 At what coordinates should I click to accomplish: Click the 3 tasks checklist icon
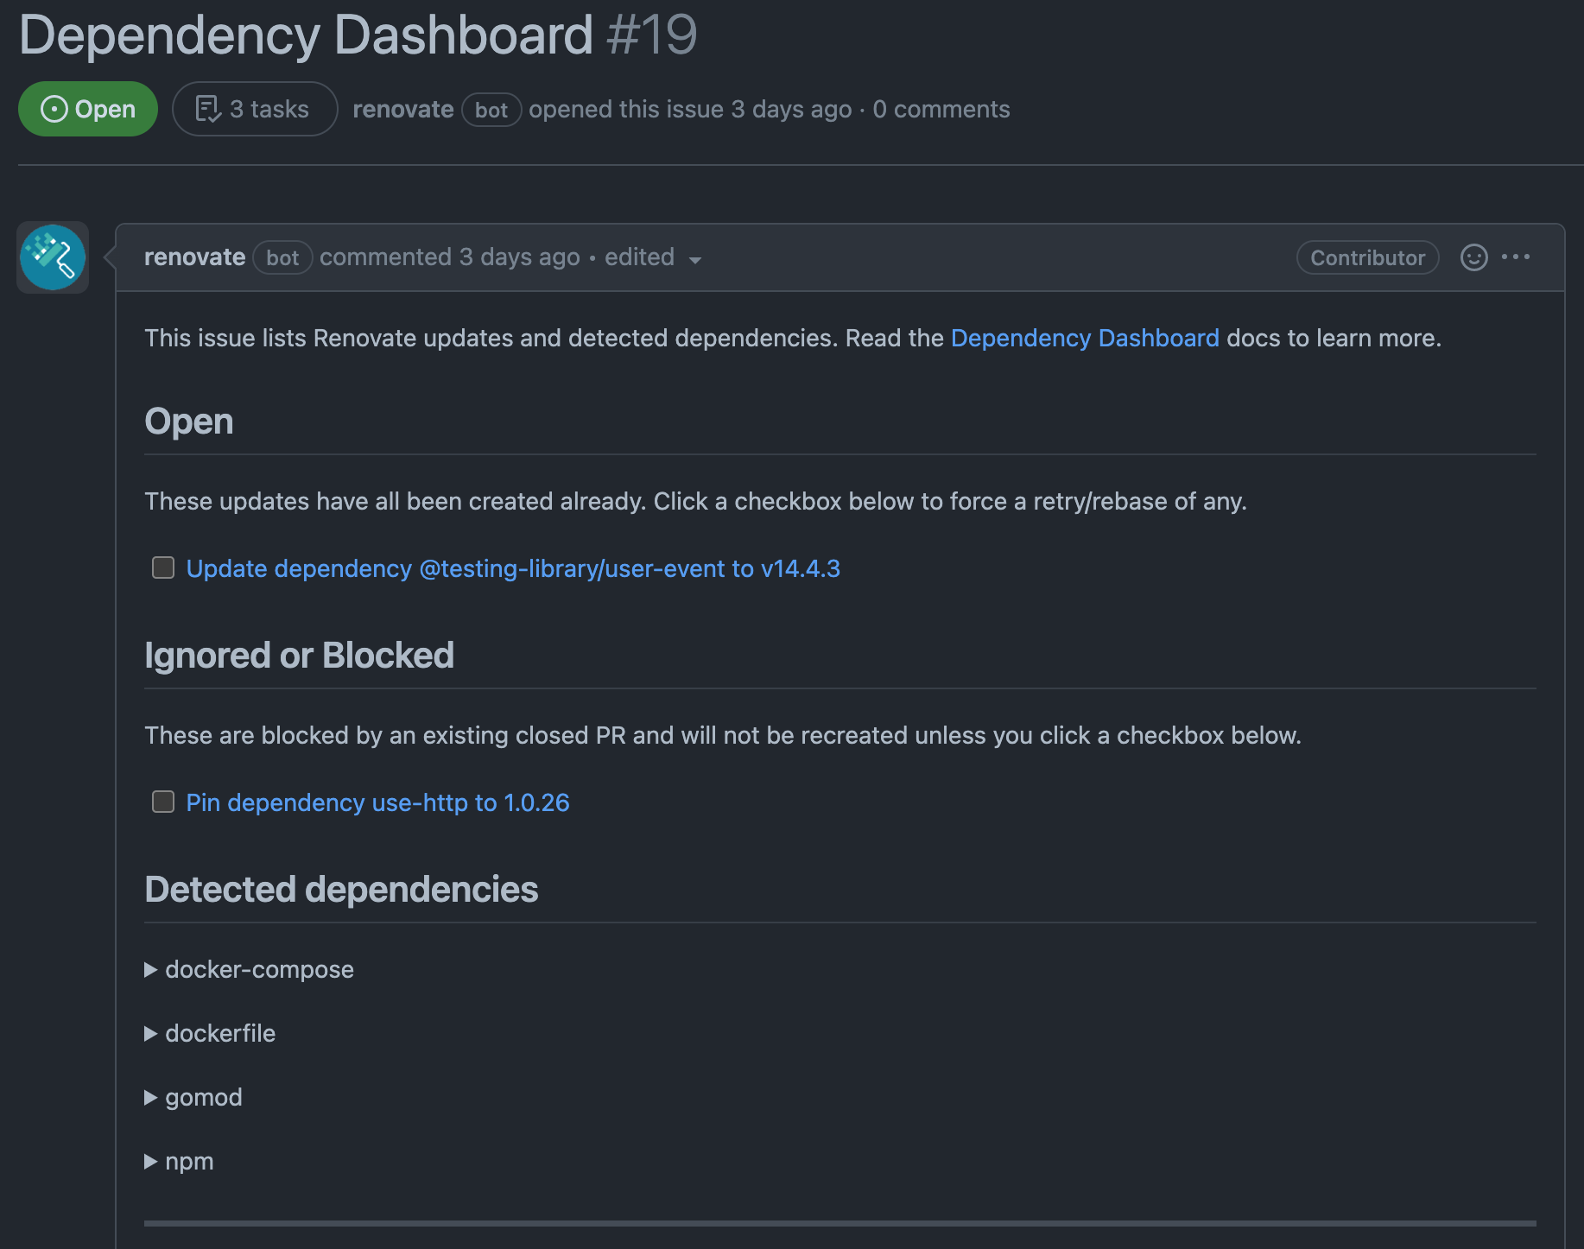[x=208, y=109]
